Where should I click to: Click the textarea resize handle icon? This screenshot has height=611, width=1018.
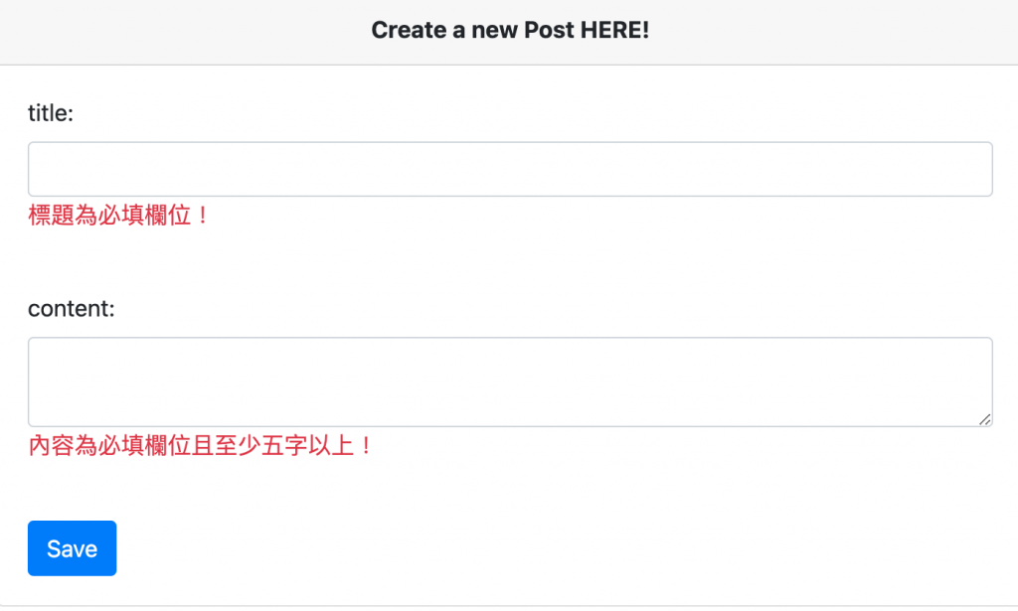985,419
